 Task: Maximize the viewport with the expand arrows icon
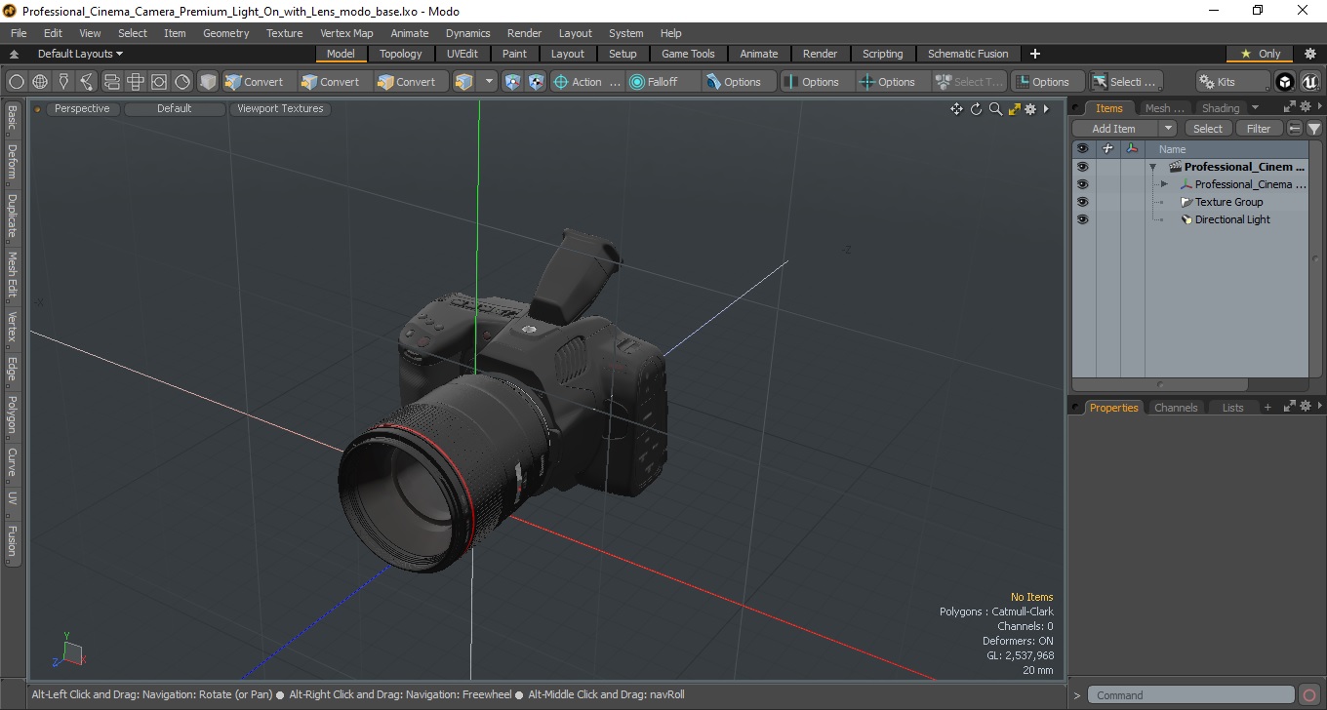tap(1015, 109)
